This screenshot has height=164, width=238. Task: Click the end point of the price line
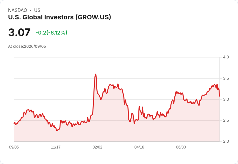click(x=220, y=96)
